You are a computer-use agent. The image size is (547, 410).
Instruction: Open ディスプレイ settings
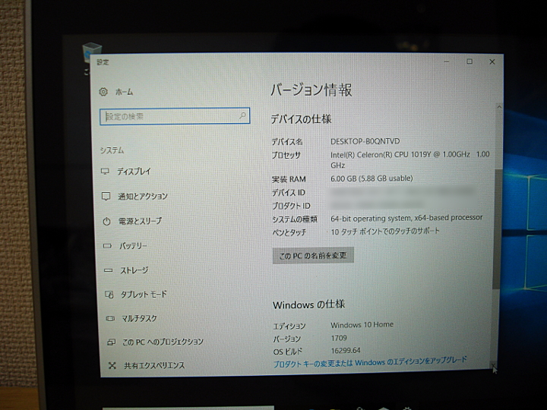click(x=134, y=171)
